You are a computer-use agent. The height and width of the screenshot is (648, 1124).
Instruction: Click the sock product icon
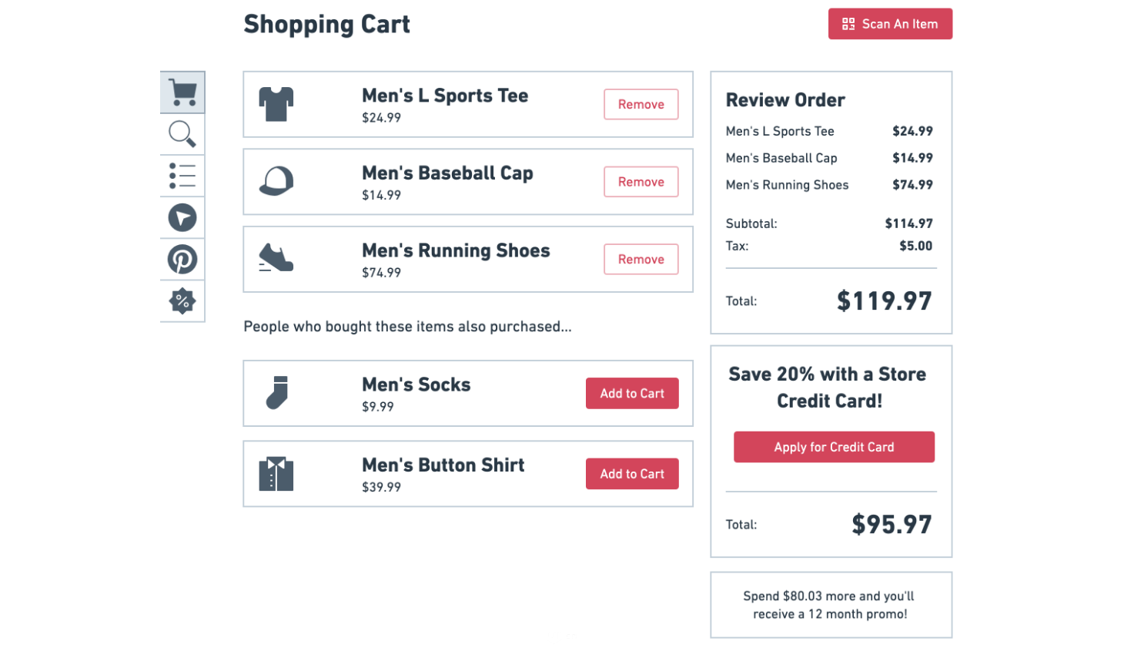277,393
